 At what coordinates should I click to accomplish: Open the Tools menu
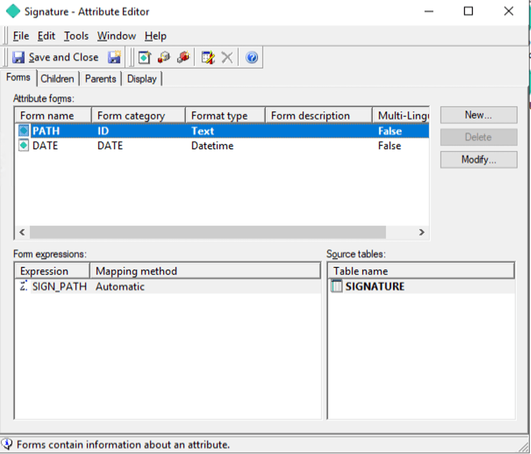tap(76, 36)
